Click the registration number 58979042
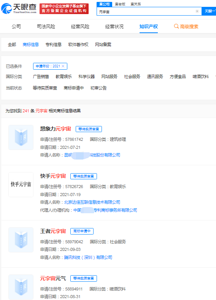 tap(74, 242)
